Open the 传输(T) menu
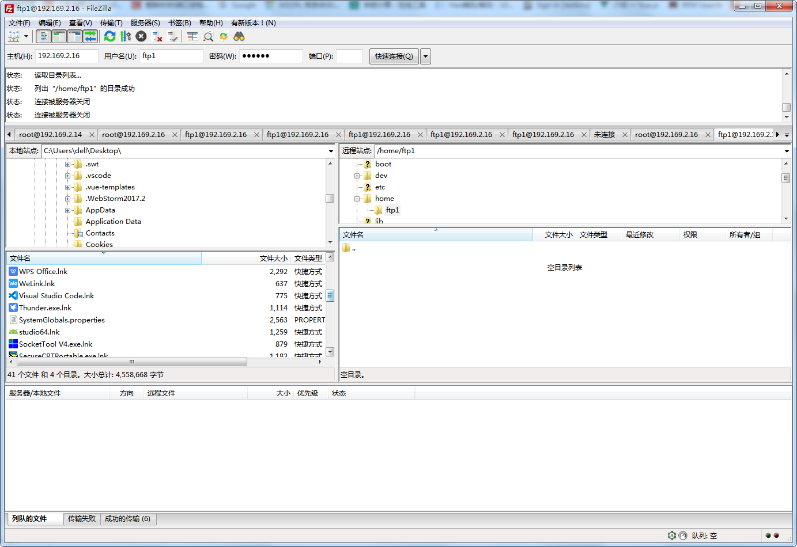Screen dimensions: 797x547 [x=111, y=23]
